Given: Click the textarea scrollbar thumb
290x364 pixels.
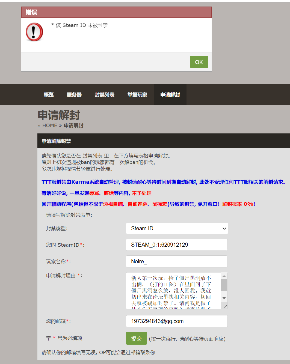Looking at the screenshot, I should [x=224, y=285].
